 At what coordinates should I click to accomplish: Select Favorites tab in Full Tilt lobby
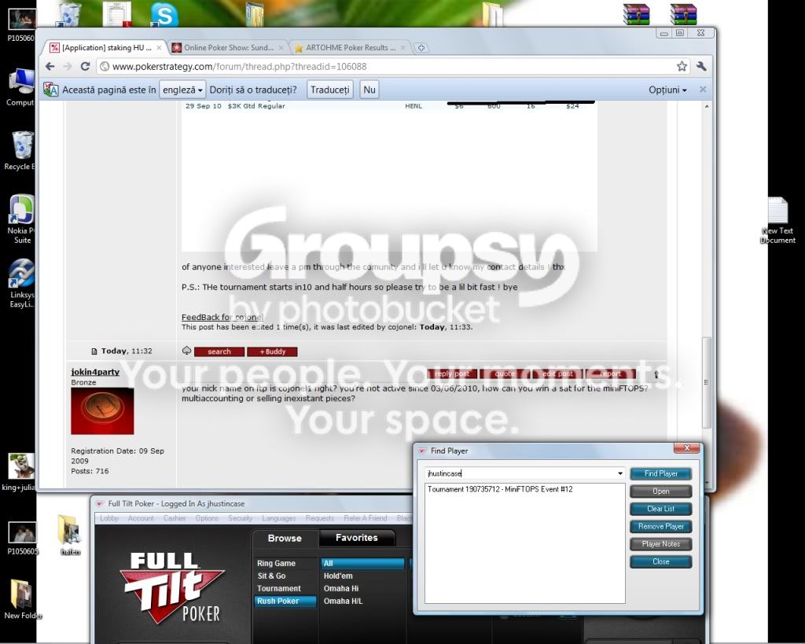(357, 538)
